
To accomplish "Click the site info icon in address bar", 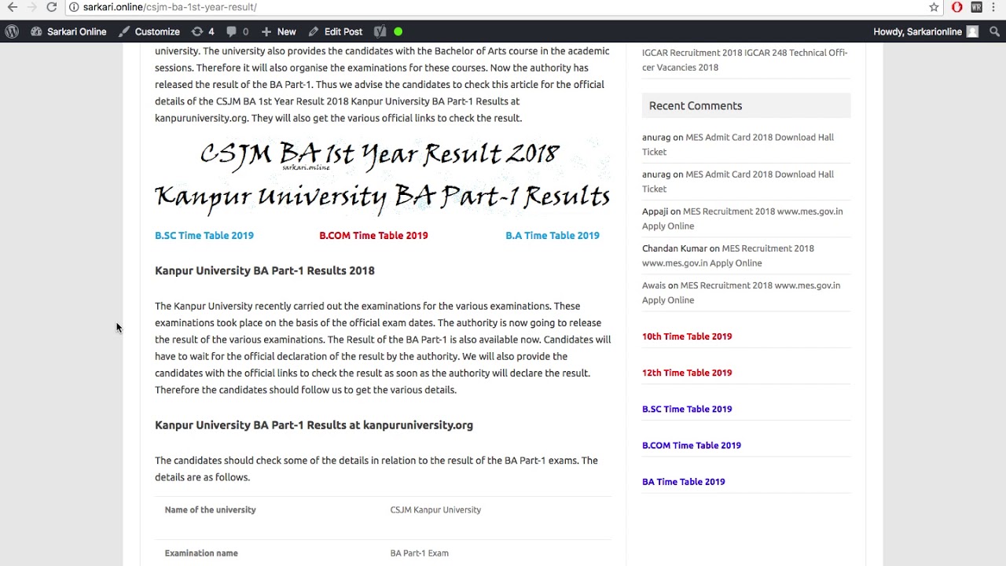I will pyautogui.click(x=73, y=7).
